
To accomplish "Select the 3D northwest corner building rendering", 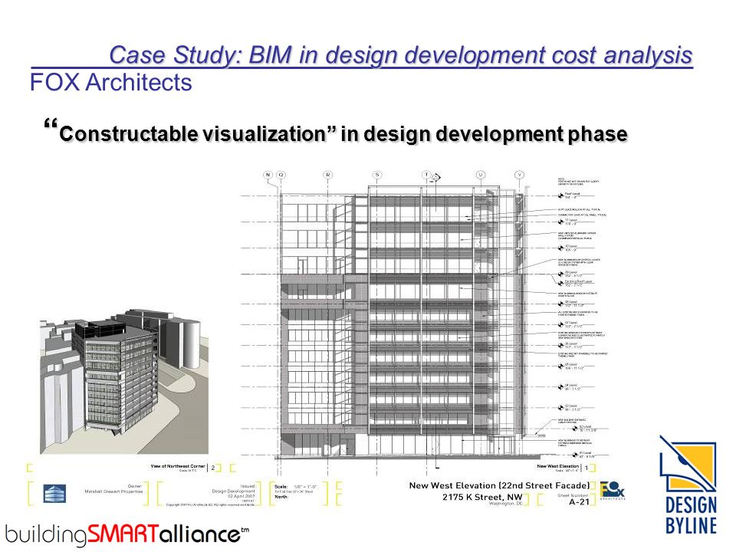I will click(124, 381).
